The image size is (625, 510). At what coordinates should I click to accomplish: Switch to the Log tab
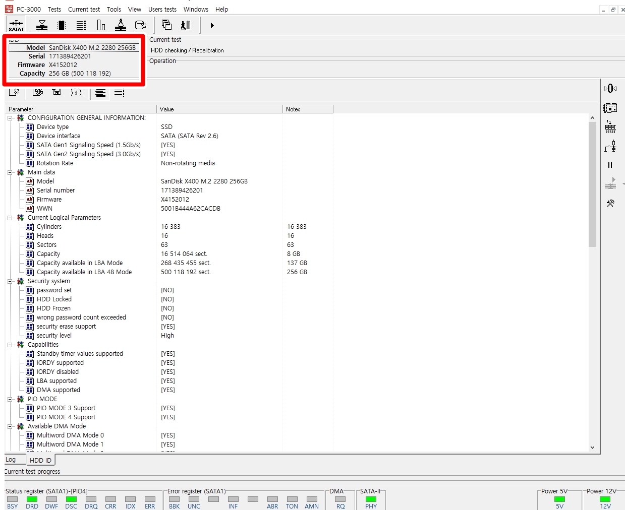coord(11,460)
